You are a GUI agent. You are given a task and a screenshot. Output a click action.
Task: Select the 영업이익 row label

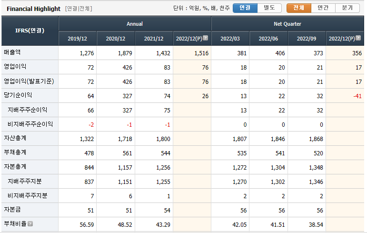click(15, 67)
